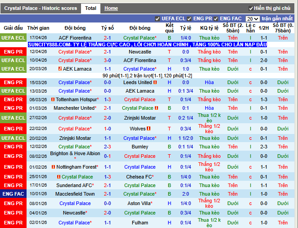298x228 pixels.
Task: Toggle the 'Hiển thị ghi chú' checkbox
Action: (251, 9)
